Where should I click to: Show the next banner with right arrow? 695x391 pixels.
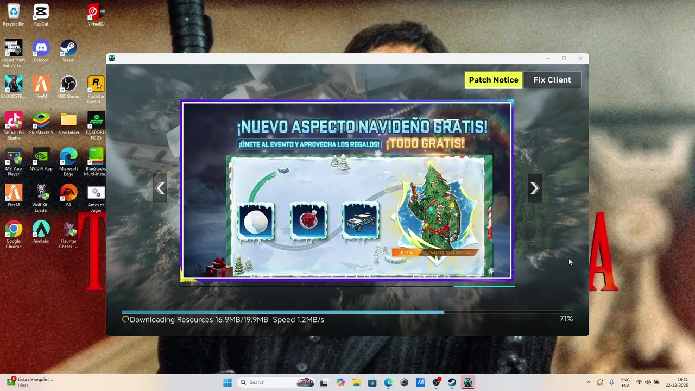(x=535, y=188)
